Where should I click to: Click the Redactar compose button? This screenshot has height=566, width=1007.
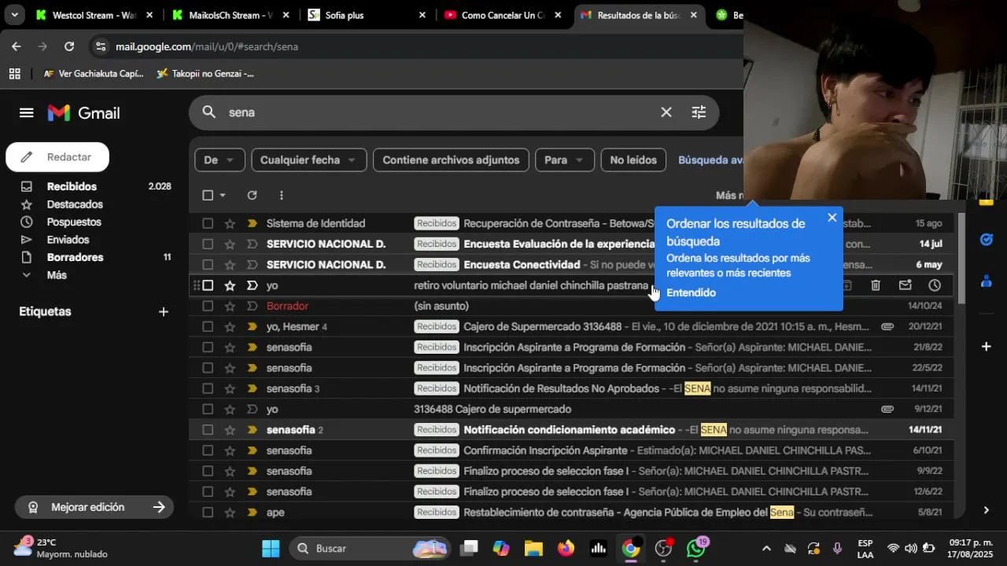click(57, 157)
